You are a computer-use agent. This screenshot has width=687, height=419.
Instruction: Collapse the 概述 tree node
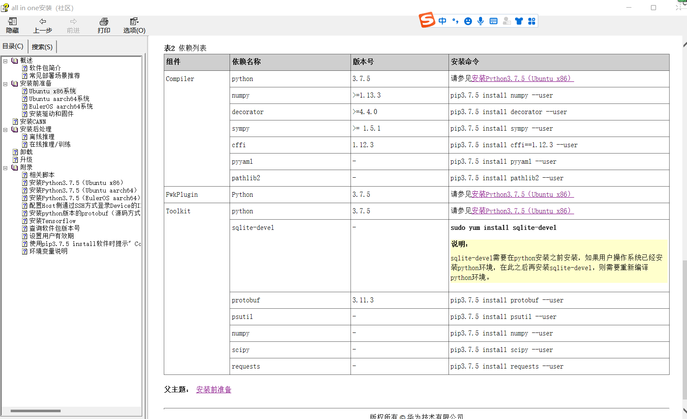tap(6, 61)
